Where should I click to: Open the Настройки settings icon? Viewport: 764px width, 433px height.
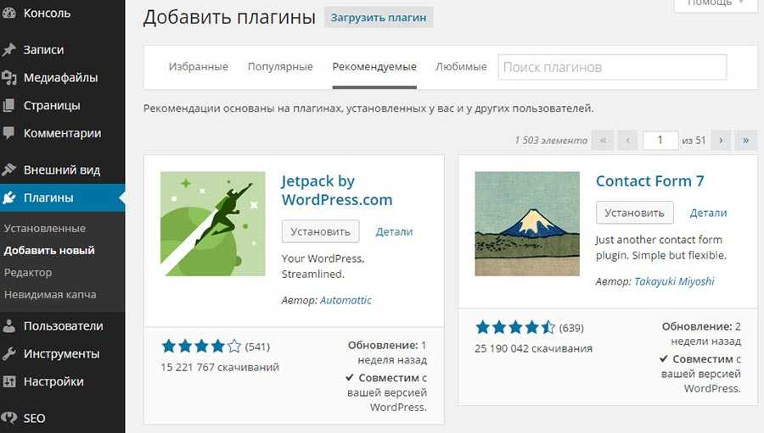tap(9, 381)
